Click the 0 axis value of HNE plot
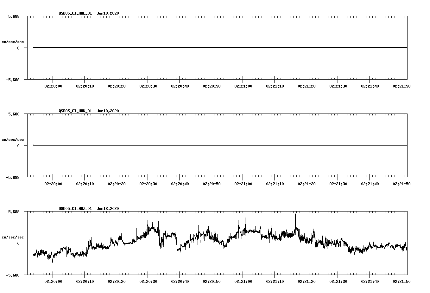This screenshot has width=430, height=293. pos(18,48)
